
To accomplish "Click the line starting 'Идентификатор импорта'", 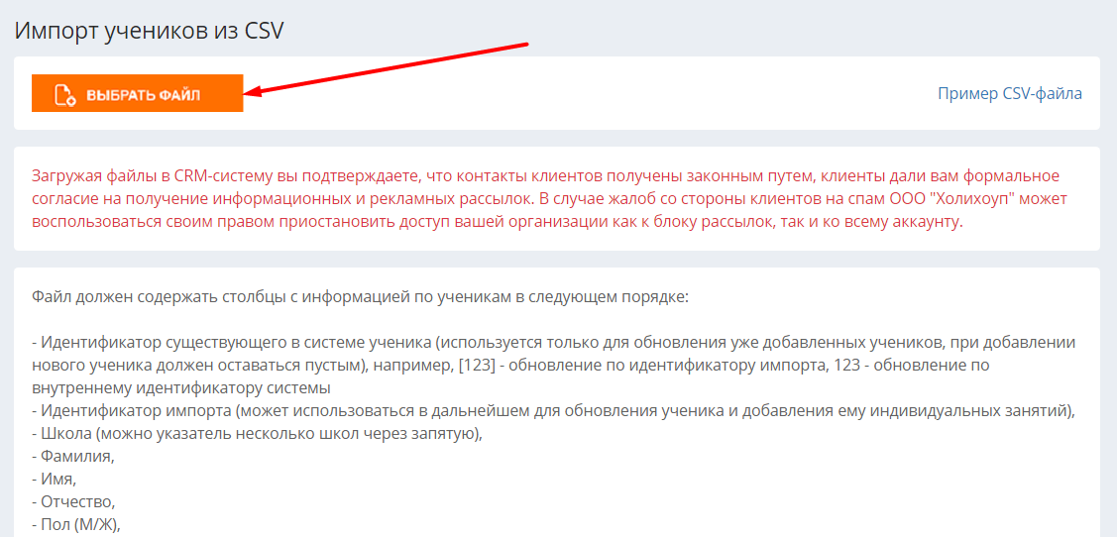I will click(553, 410).
